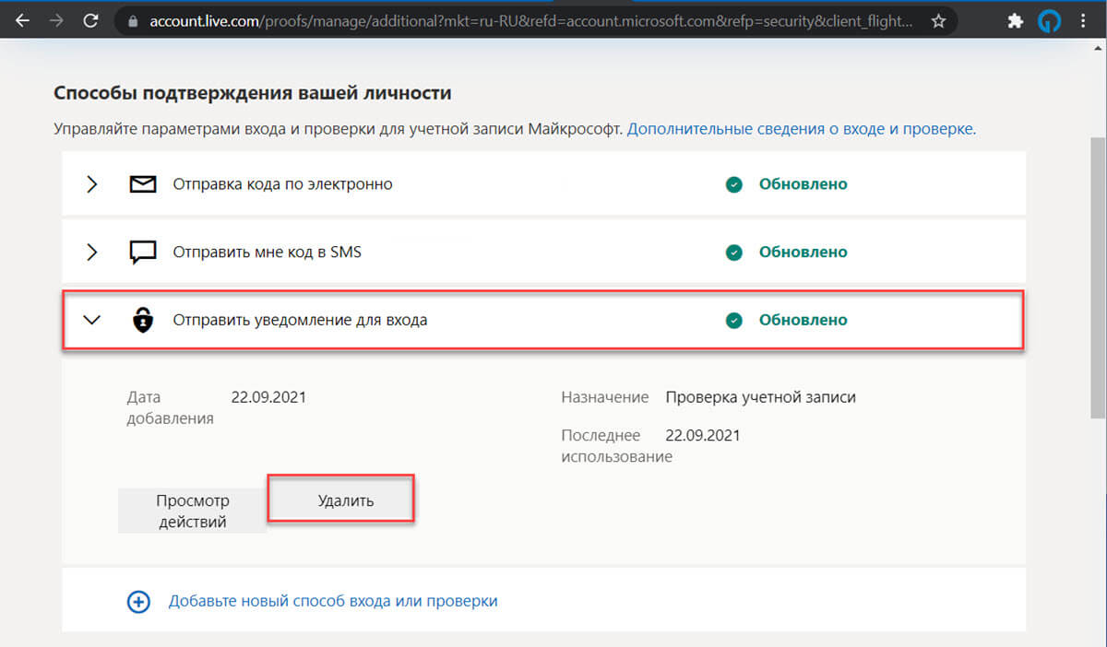Collapse the sign-in notification row chevron
Screen dimensions: 1107x647
click(91, 321)
